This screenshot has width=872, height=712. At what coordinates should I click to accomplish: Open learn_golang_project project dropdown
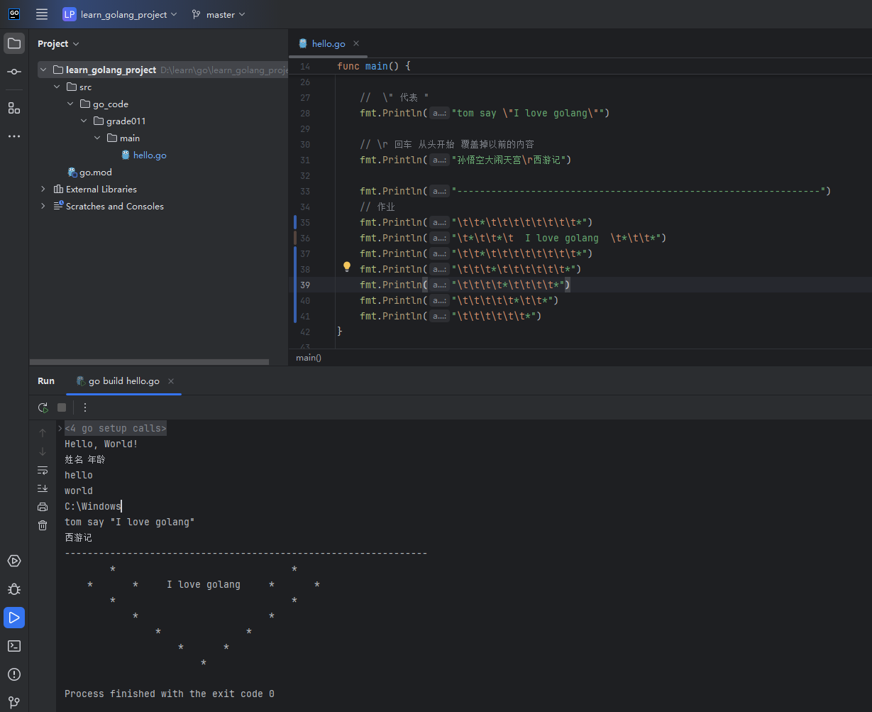120,14
